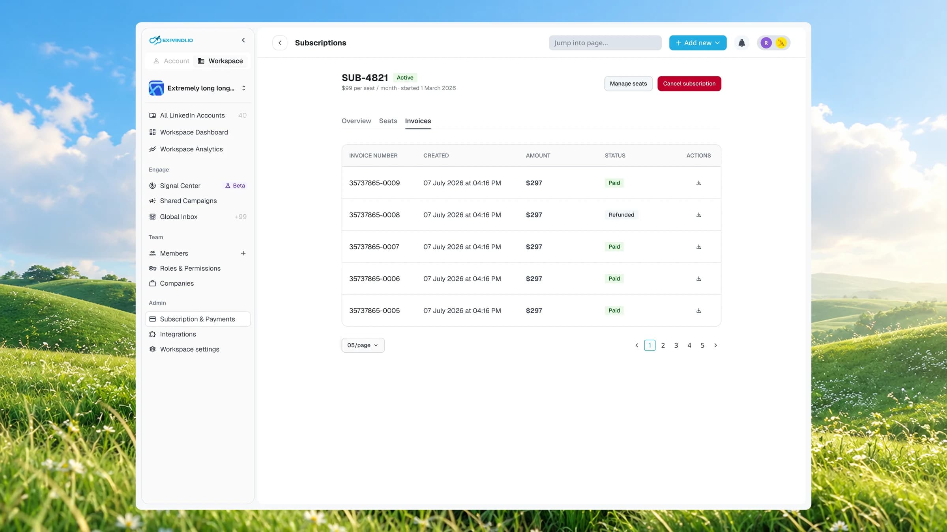
Task: Open Integrations in the sidebar
Action: (198, 334)
